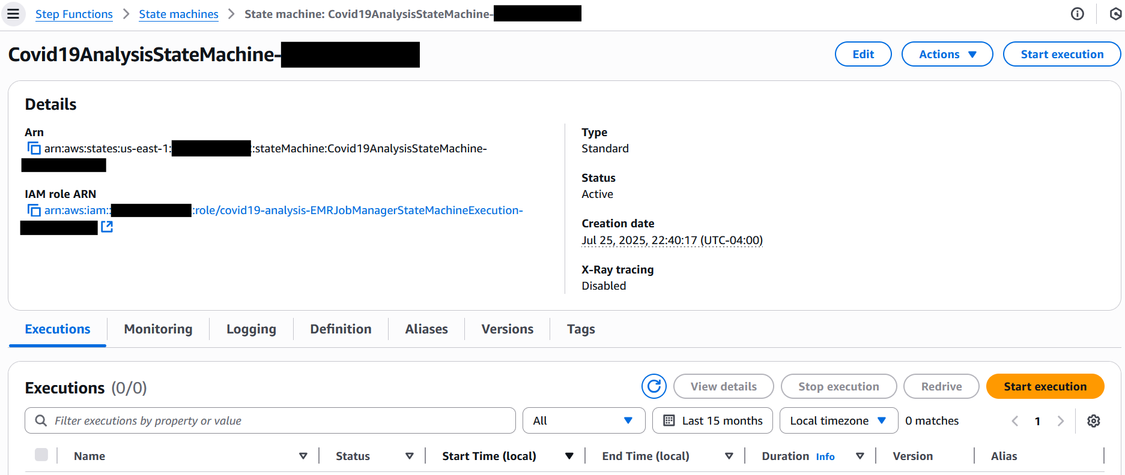Sort by End Time (local) column arrow
The height and width of the screenshot is (475, 1125).
[x=729, y=456]
